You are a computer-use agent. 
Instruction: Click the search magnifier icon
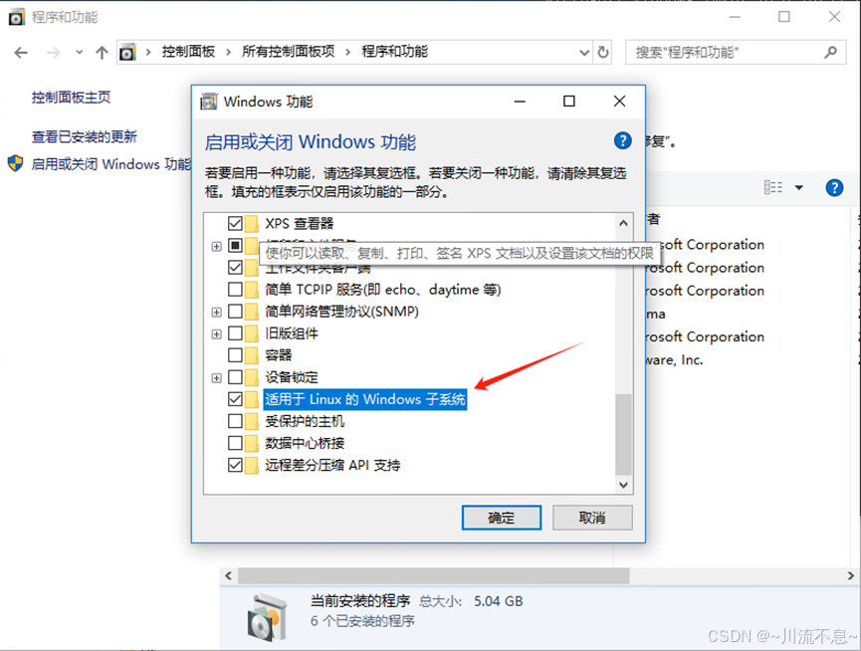(830, 52)
